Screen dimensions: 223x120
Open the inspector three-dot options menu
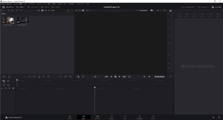(221, 11)
